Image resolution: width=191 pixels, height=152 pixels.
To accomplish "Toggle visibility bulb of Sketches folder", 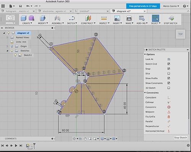I will (12, 51).
